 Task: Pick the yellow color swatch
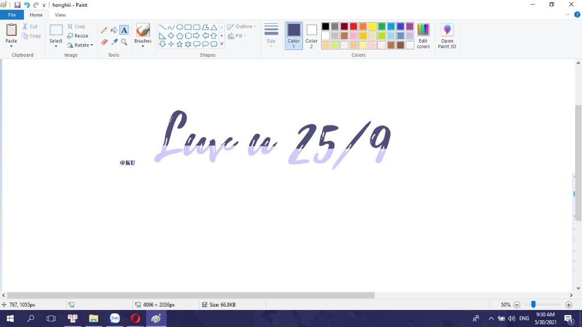(372, 26)
